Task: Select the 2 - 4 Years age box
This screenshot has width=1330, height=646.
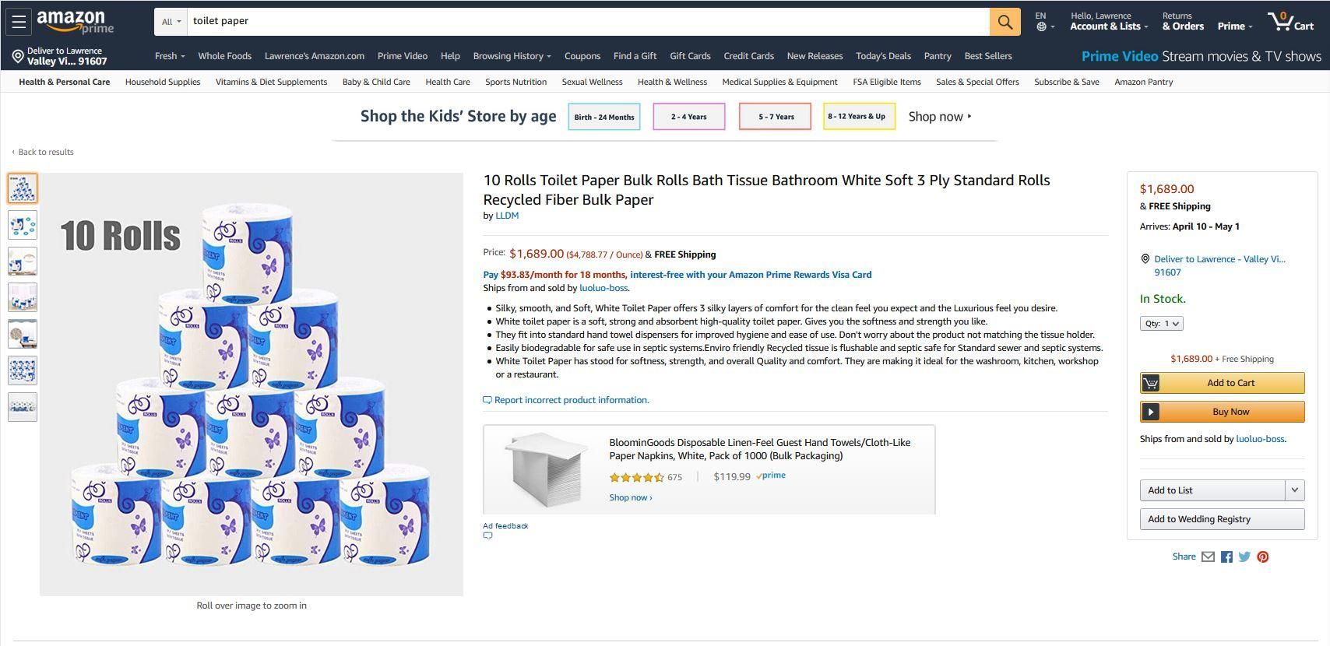Action: (x=688, y=117)
